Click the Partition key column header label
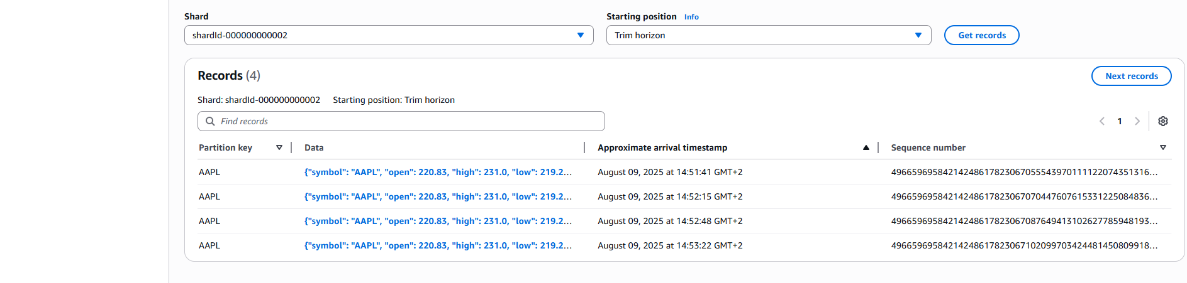The image size is (1187, 283). 225,147
